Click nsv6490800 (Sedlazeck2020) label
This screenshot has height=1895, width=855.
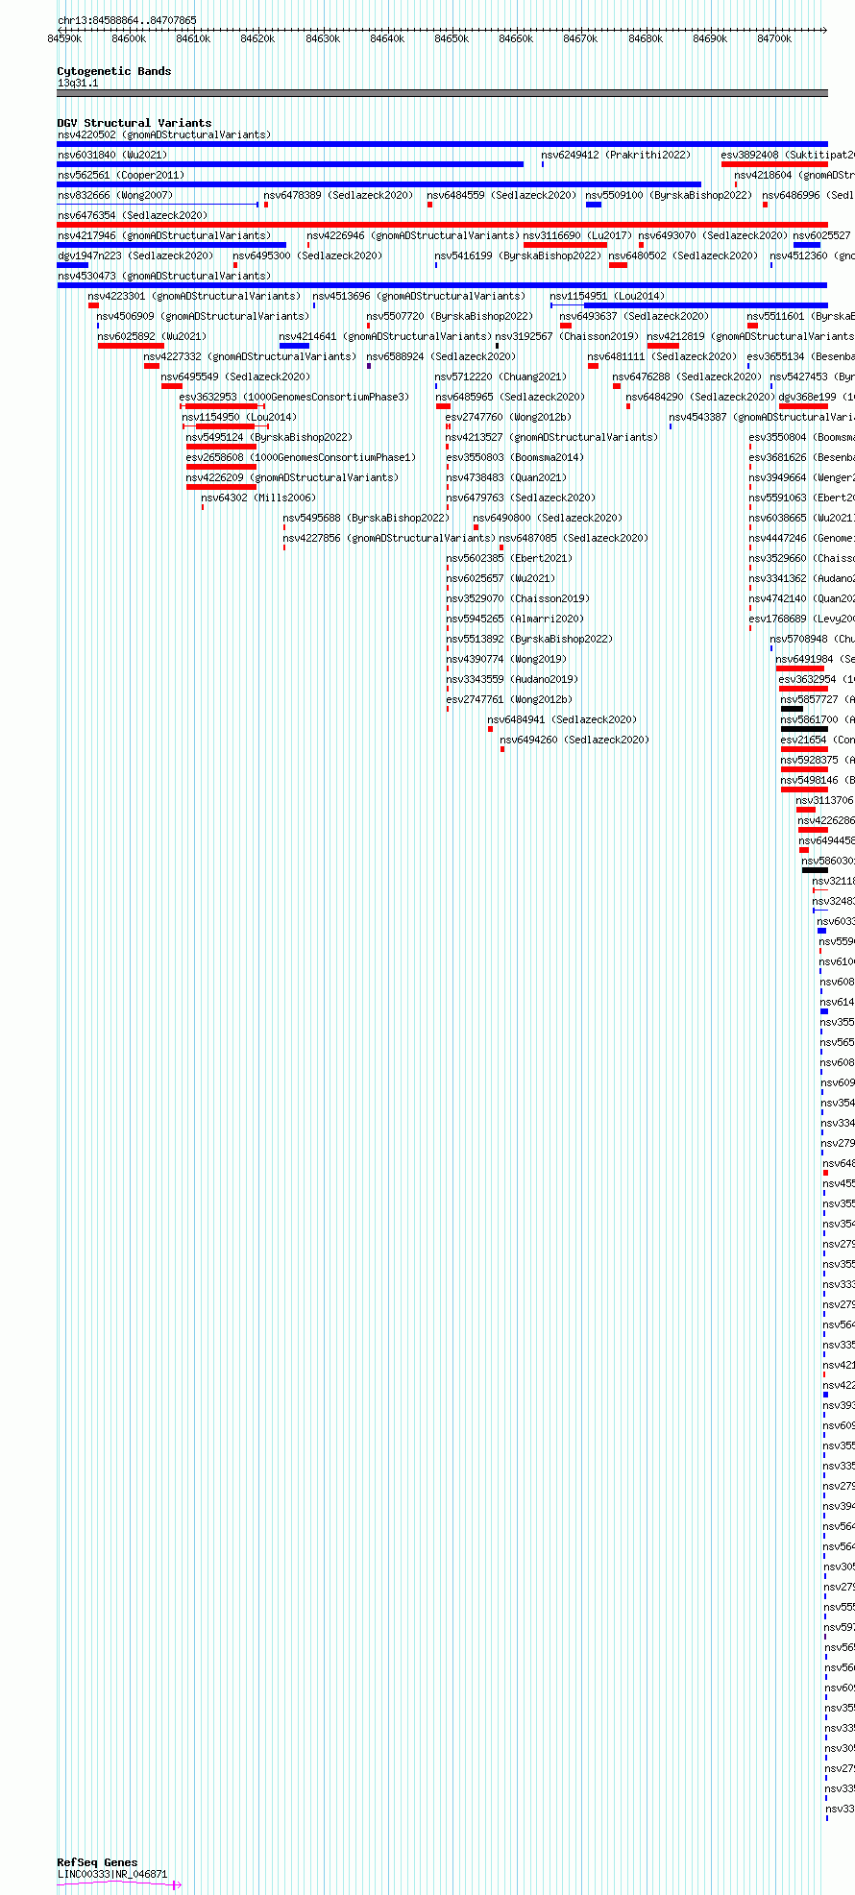[548, 518]
